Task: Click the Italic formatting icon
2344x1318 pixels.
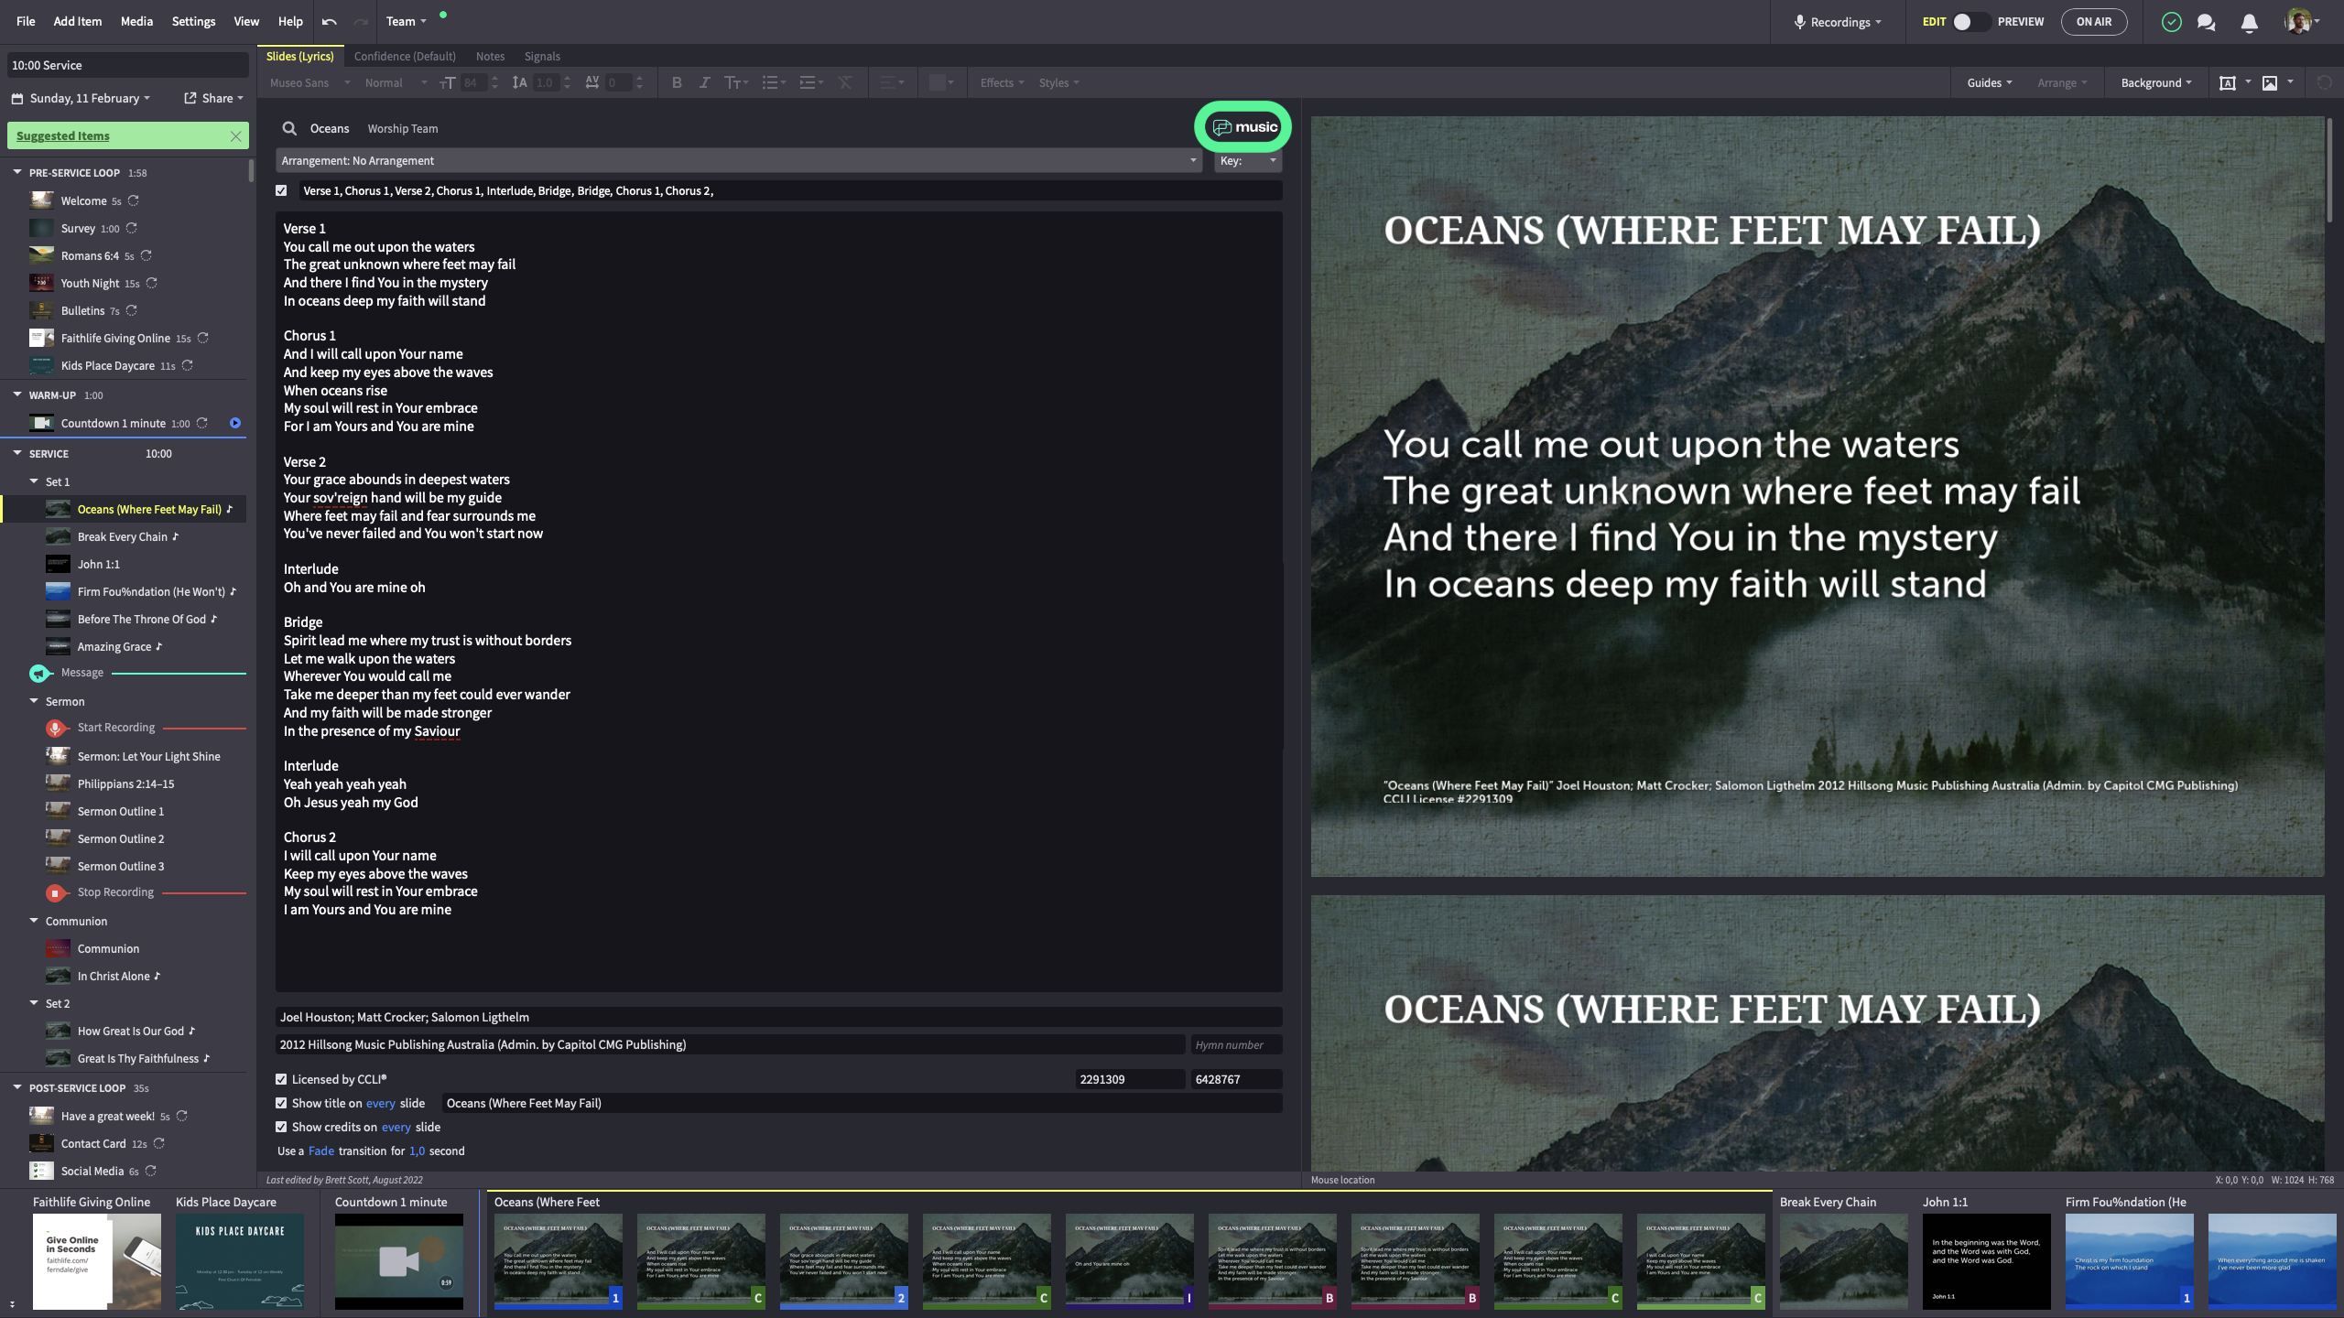Action: (704, 82)
